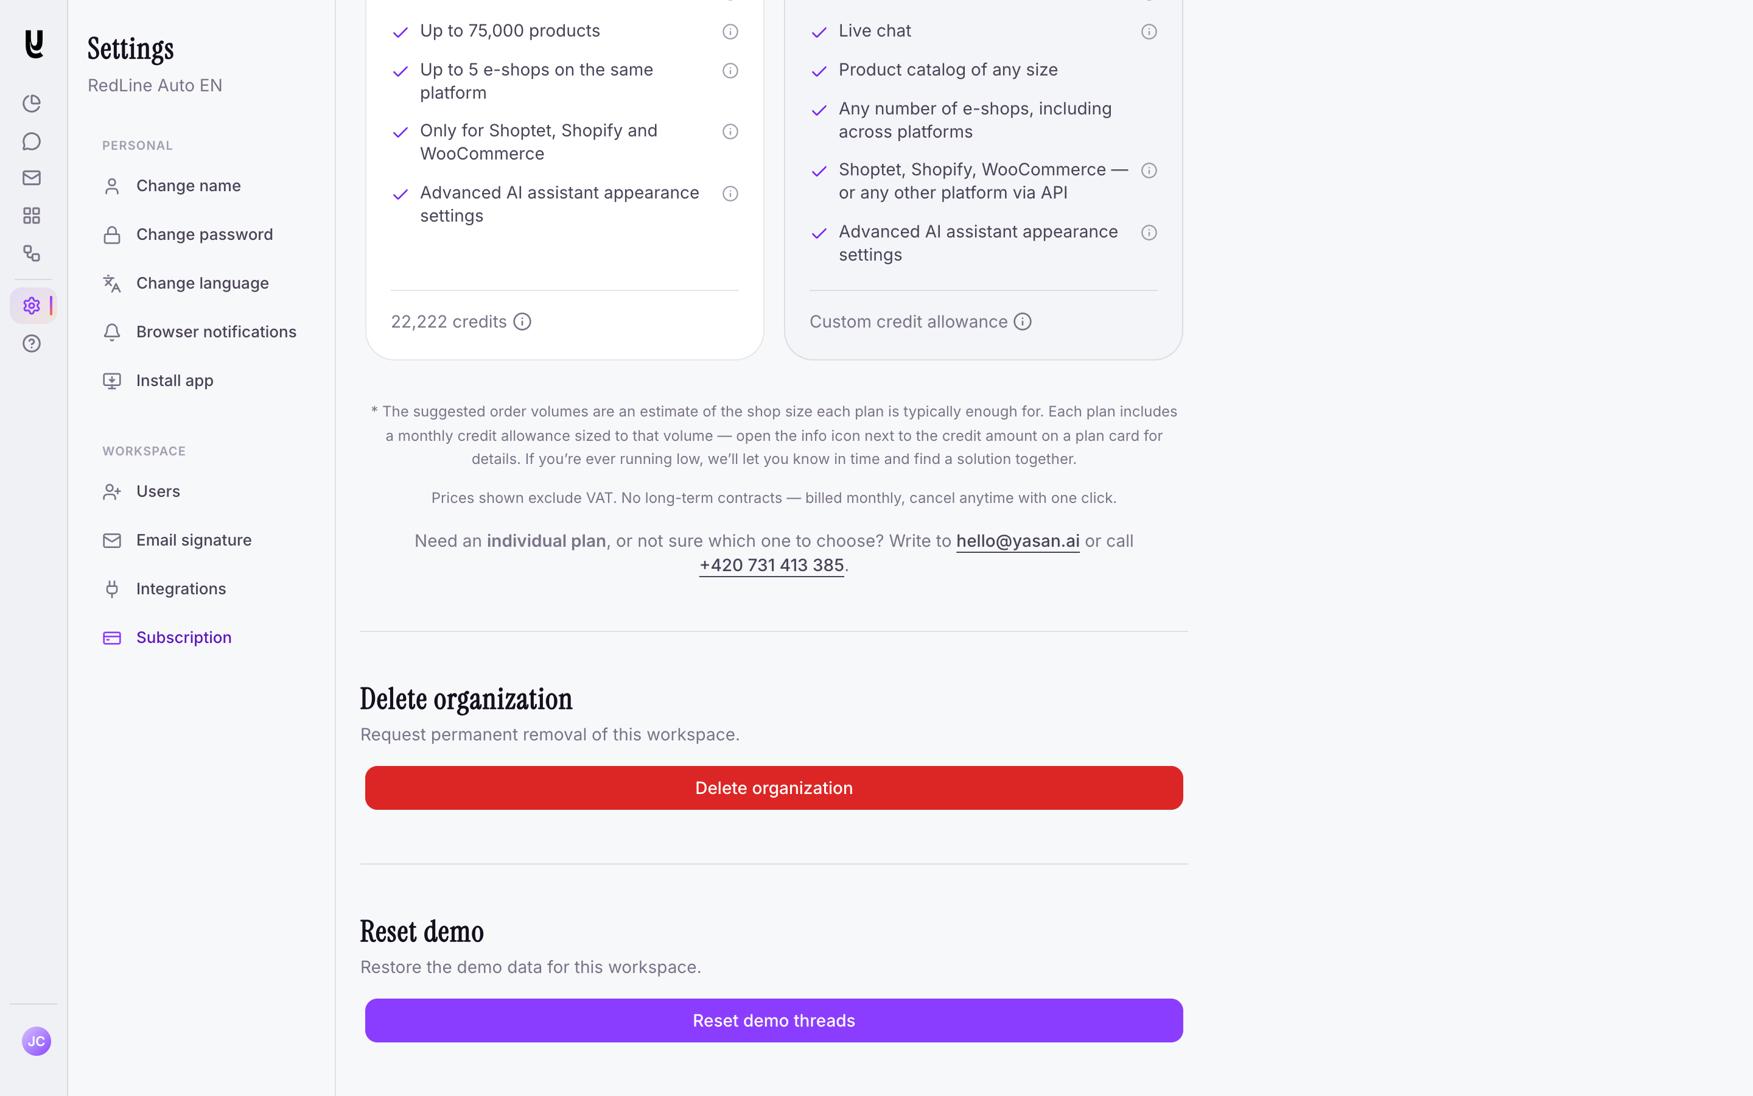Screen dimensions: 1753x1096
Task: Click the app logo in sidebar
Action: tap(33, 44)
